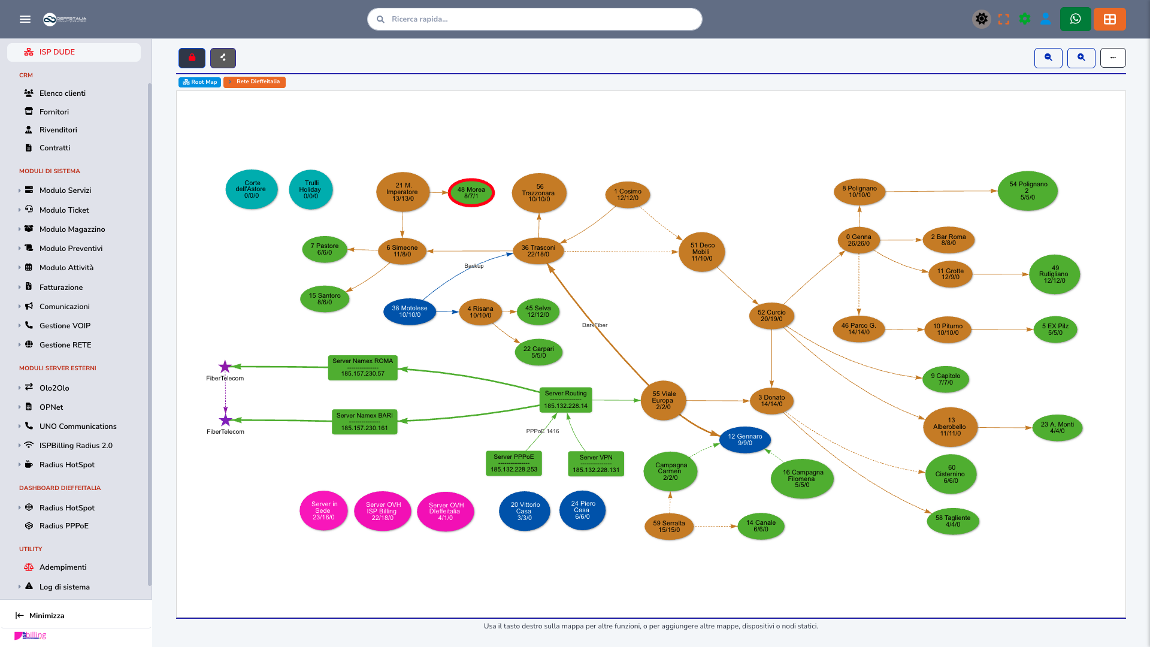Select ISP DUDE sidebar item

tap(74, 52)
